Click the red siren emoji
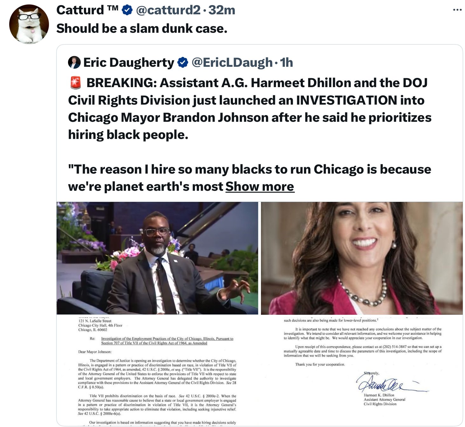 [x=75, y=83]
